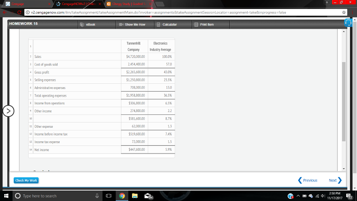Click the $447,600.00 net income value
This screenshot has height=201, width=357.
(137, 149)
